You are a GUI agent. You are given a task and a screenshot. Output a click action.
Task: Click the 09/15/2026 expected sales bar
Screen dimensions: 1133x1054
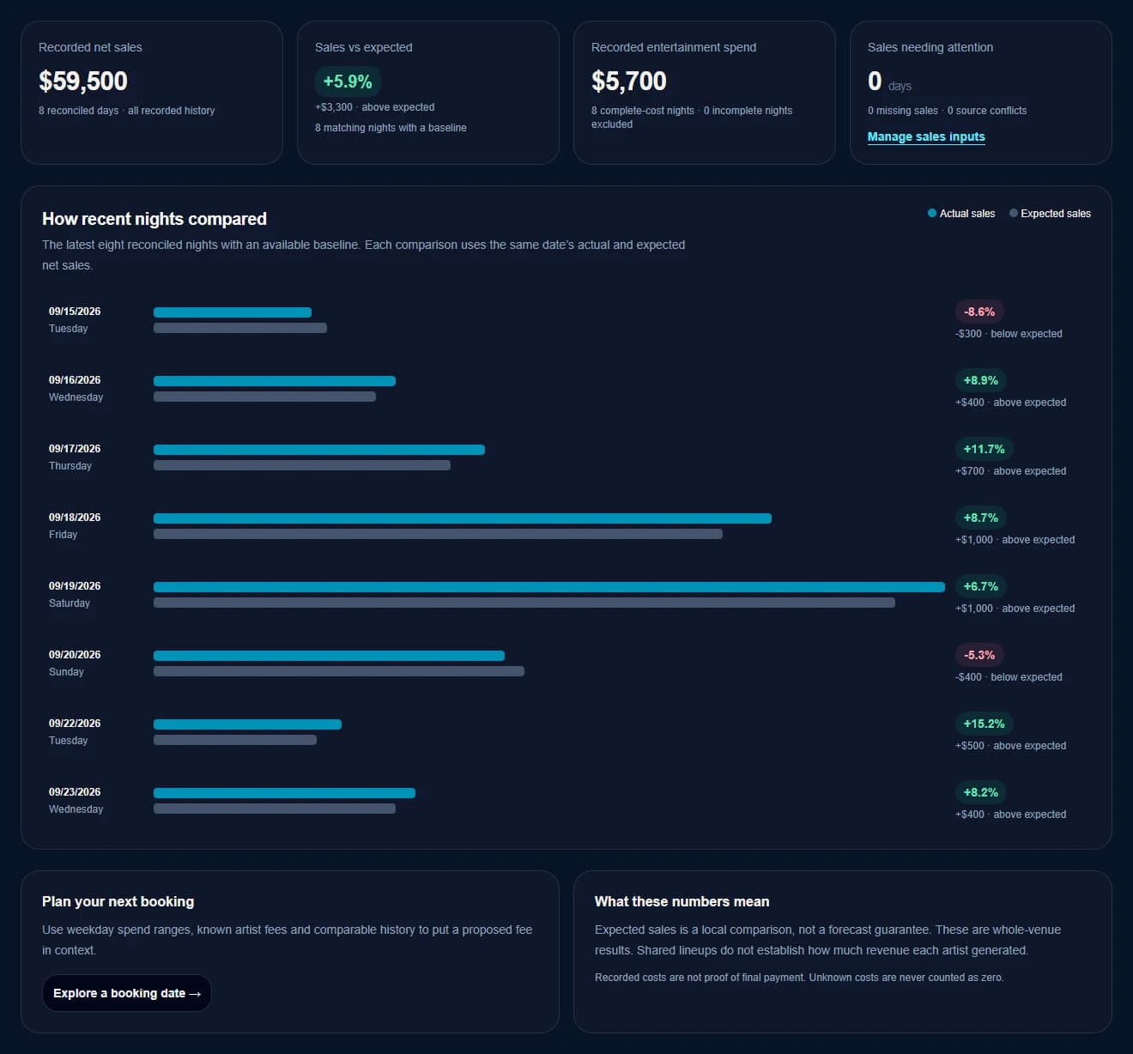pyautogui.click(x=240, y=328)
